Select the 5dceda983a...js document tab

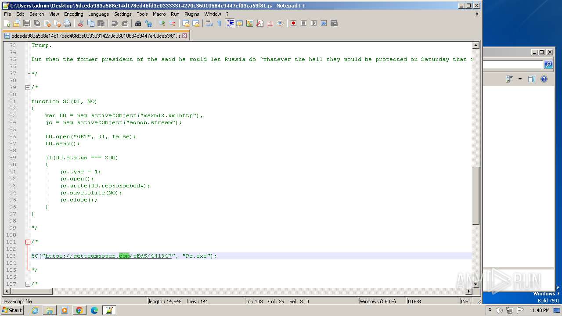click(x=96, y=36)
